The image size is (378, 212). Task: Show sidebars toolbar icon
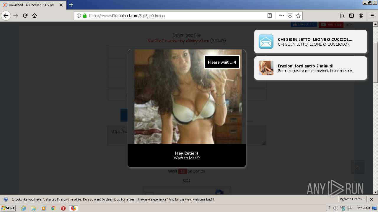pos(351,16)
